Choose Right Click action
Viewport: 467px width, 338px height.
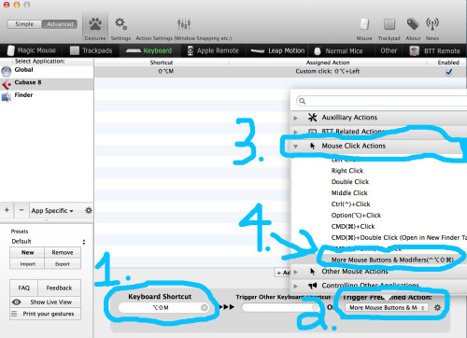point(347,171)
